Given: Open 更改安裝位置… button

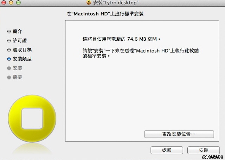Looking at the screenshot, I should pos(179,134).
